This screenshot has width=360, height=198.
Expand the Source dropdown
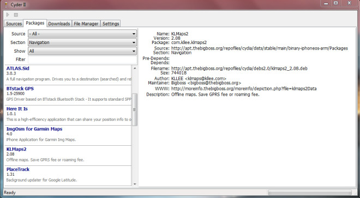coord(82,34)
